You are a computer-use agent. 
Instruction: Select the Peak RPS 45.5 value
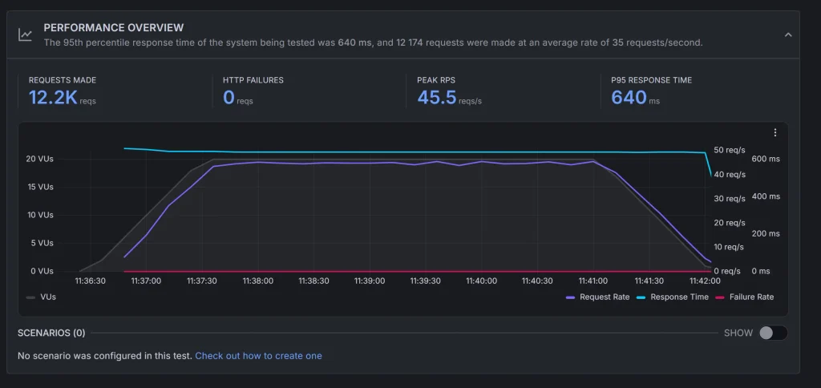point(437,97)
